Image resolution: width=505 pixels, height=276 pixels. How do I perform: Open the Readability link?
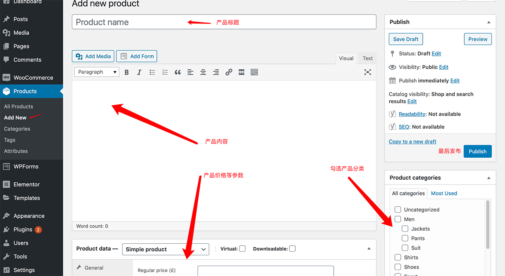[412, 114]
